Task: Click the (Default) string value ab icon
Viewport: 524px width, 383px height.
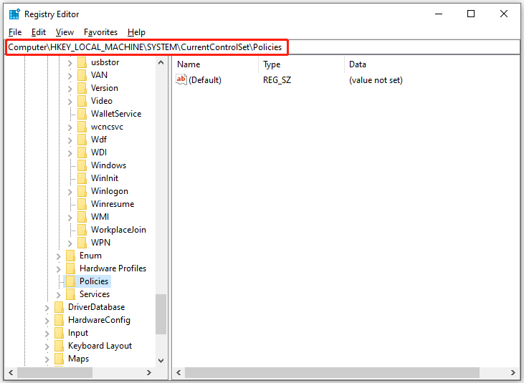Action: coord(181,79)
